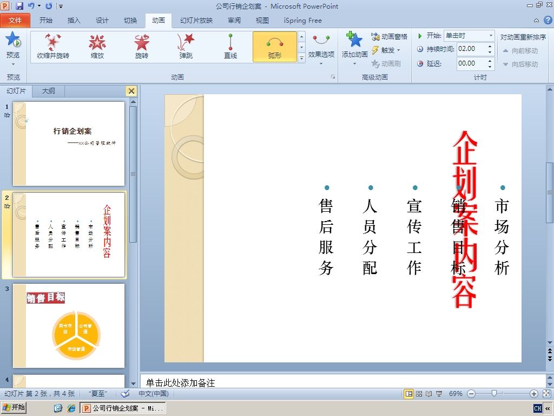Switch to the 幻灯片放映 slide show tab
The image size is (554, 416).
(x=196, y=21)
